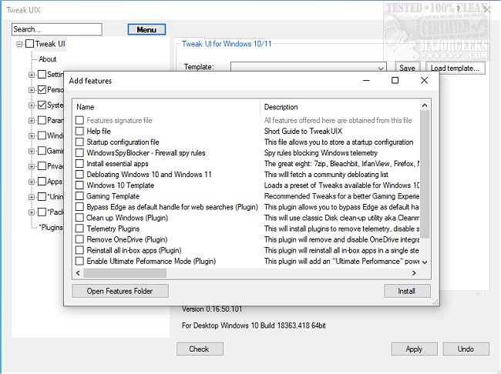Sort by Description column header
501x374 pixels.
point(339,107)
